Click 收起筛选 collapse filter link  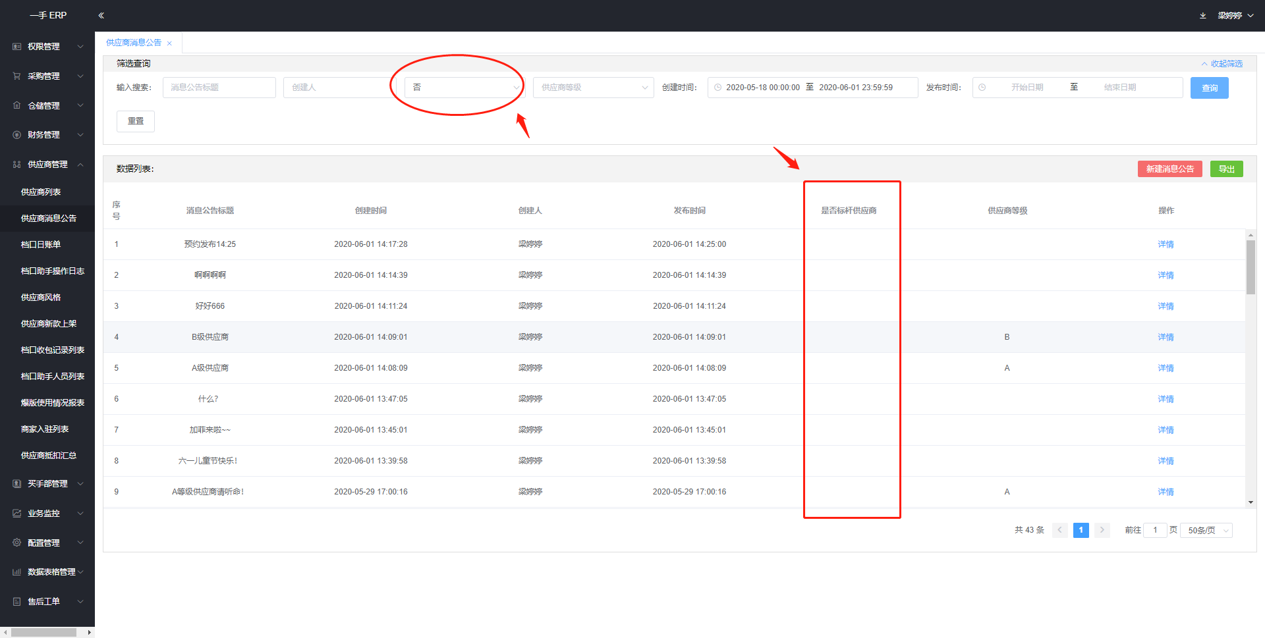coord(1222,64)
